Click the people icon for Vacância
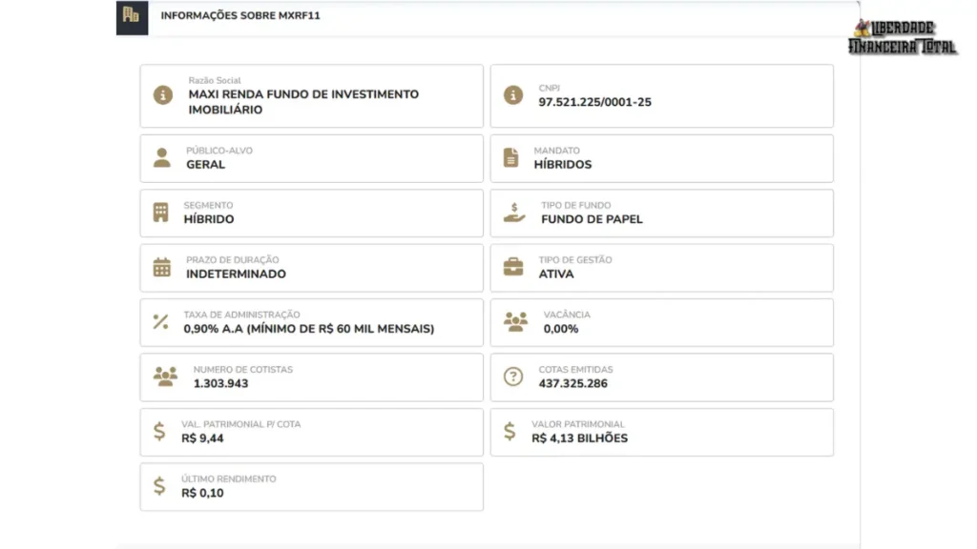The width and height of the screenshot is (977, 549). coord(516,322)
